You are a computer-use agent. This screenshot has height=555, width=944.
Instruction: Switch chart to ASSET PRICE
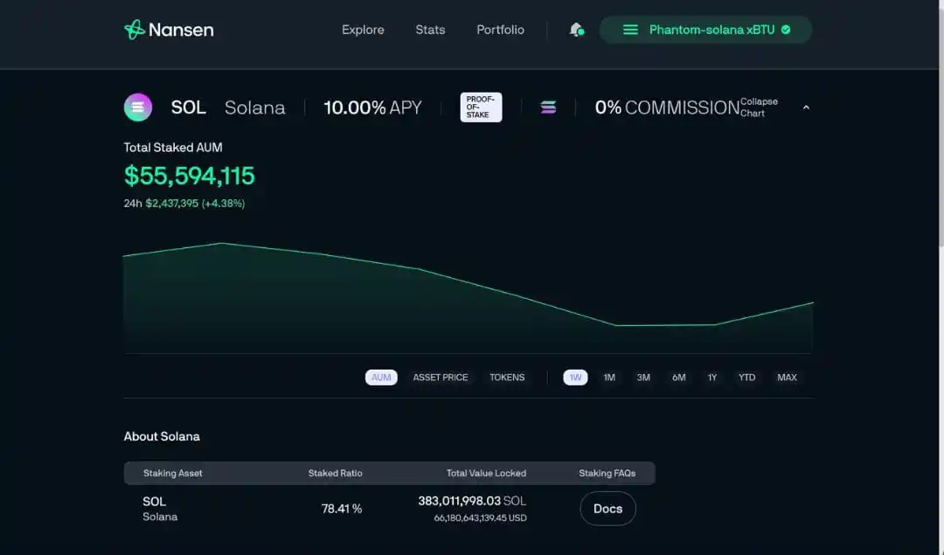click(x=440, y=378)
